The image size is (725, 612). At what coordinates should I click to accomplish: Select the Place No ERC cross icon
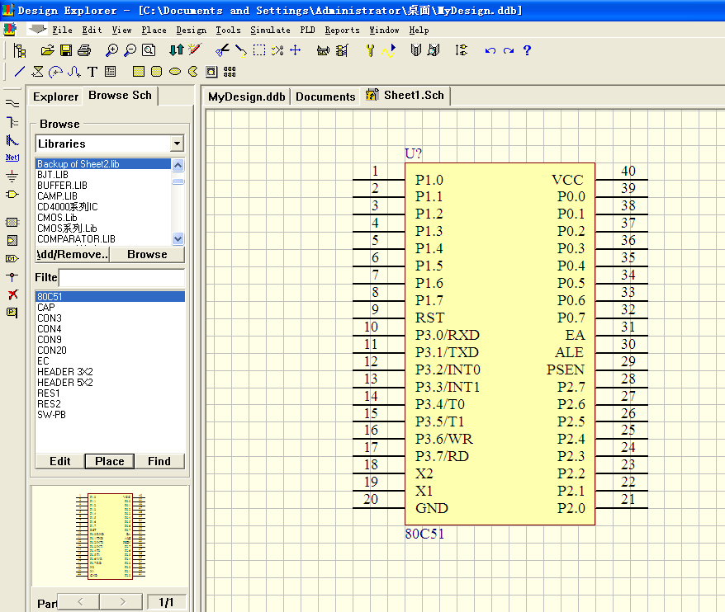[12, 294]
